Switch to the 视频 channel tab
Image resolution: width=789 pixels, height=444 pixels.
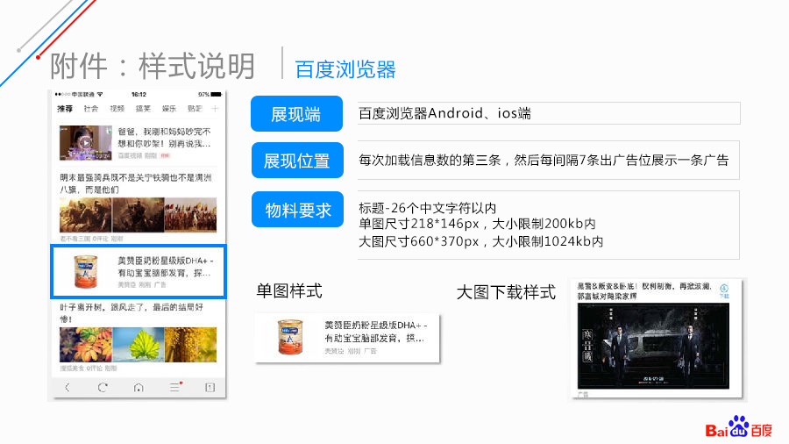tap(117, 109)
